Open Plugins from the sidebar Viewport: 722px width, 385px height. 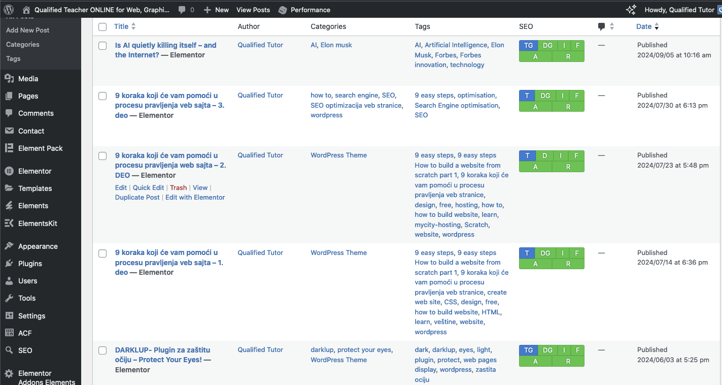(30, 264)
